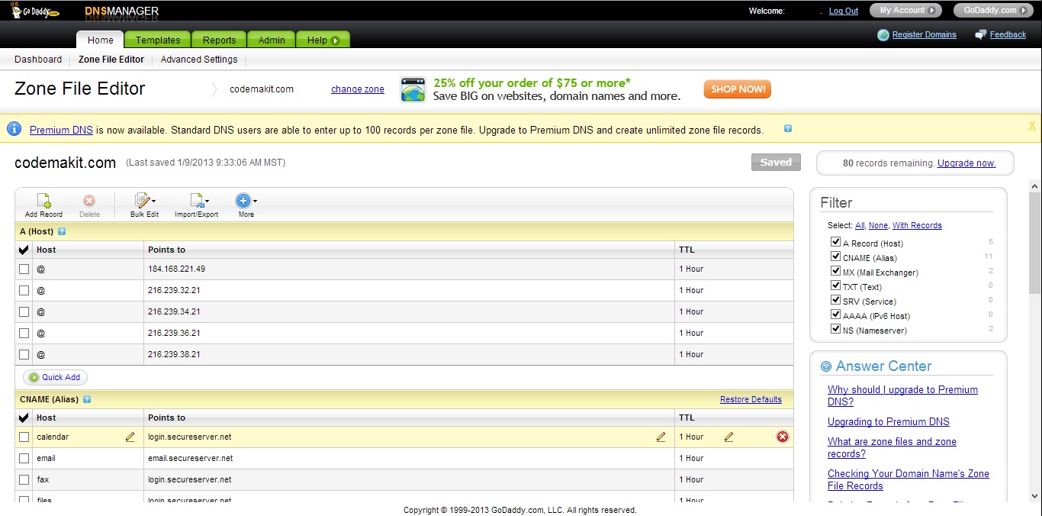
Task: Select Zone File Editor sub-navigation
Action: [x=111, y=60]
